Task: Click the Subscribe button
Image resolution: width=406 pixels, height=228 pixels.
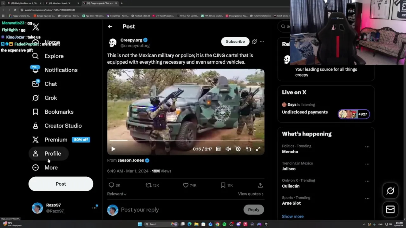Action: tap(235, 41)
